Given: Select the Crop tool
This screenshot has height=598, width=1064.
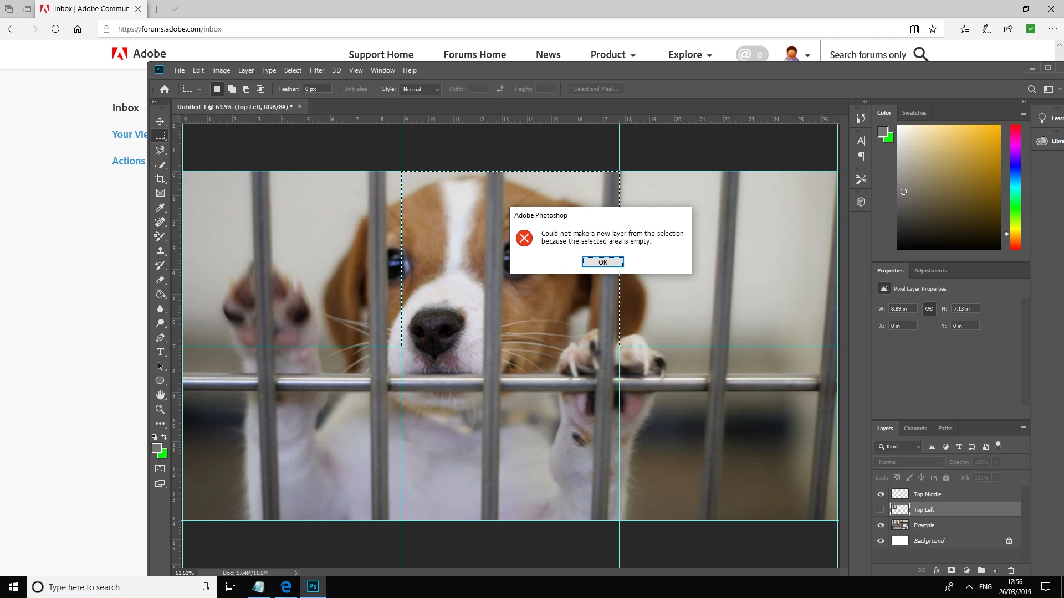Looking at the screenshot, I should pos(160,179).
